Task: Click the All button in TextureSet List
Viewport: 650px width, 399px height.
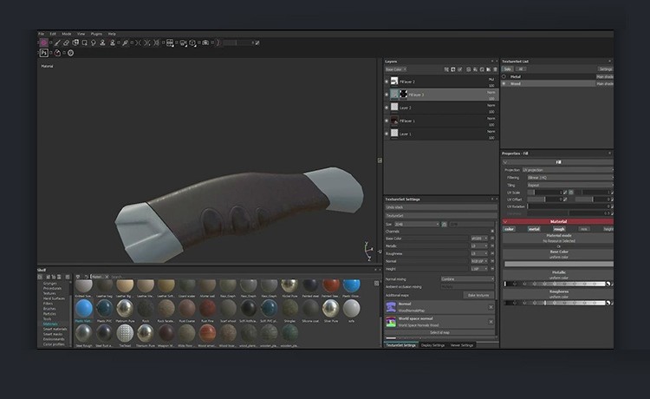Action: tap(521, 69)
